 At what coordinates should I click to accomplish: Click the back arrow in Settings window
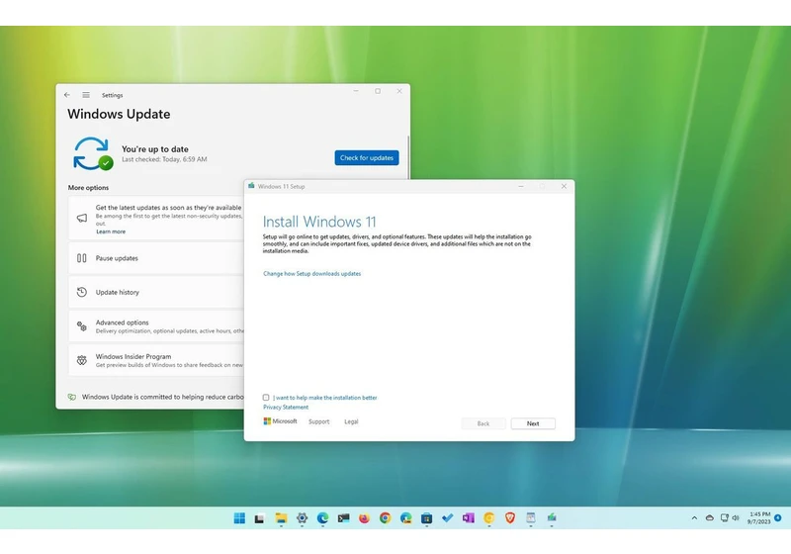click(x=67, y=95)
